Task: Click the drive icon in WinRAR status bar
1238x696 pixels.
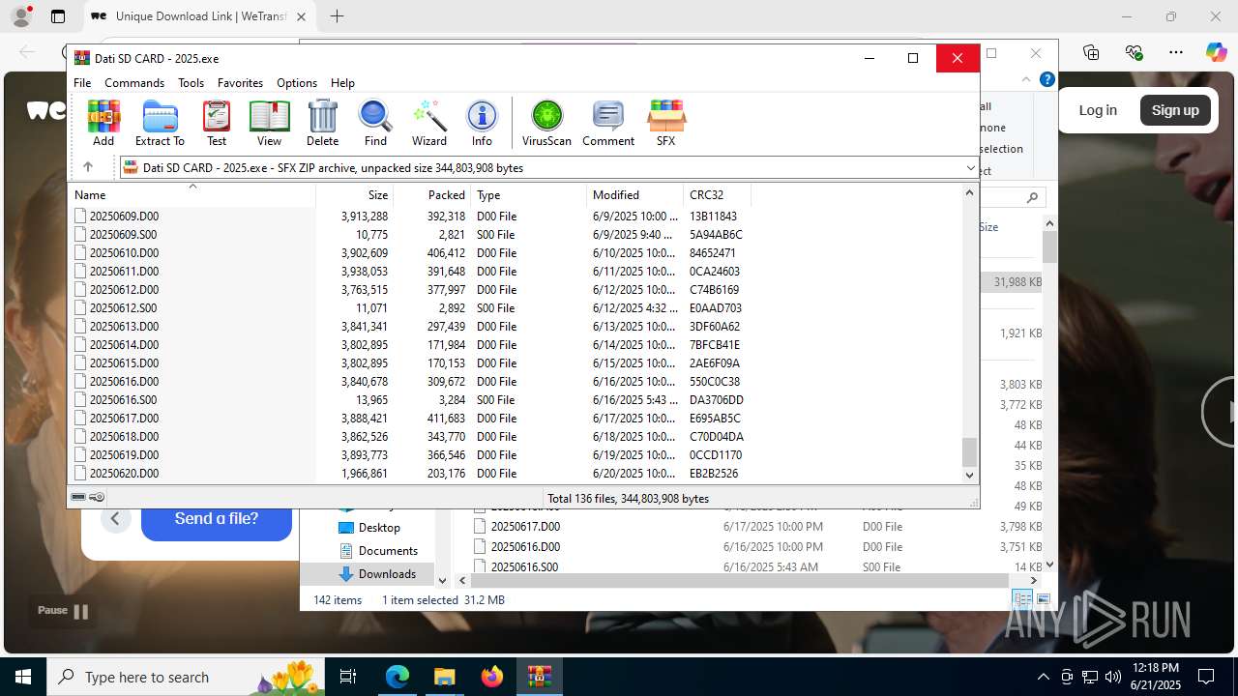Action: 78,497
